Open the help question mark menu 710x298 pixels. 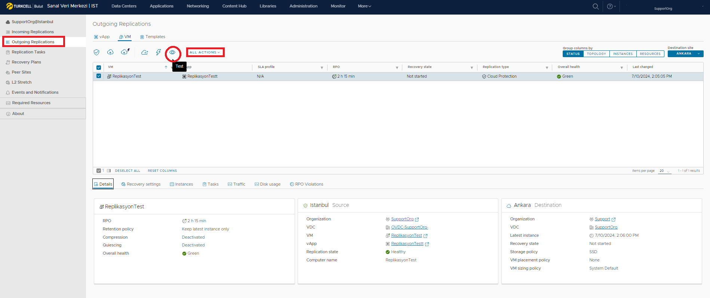(611, 6)
